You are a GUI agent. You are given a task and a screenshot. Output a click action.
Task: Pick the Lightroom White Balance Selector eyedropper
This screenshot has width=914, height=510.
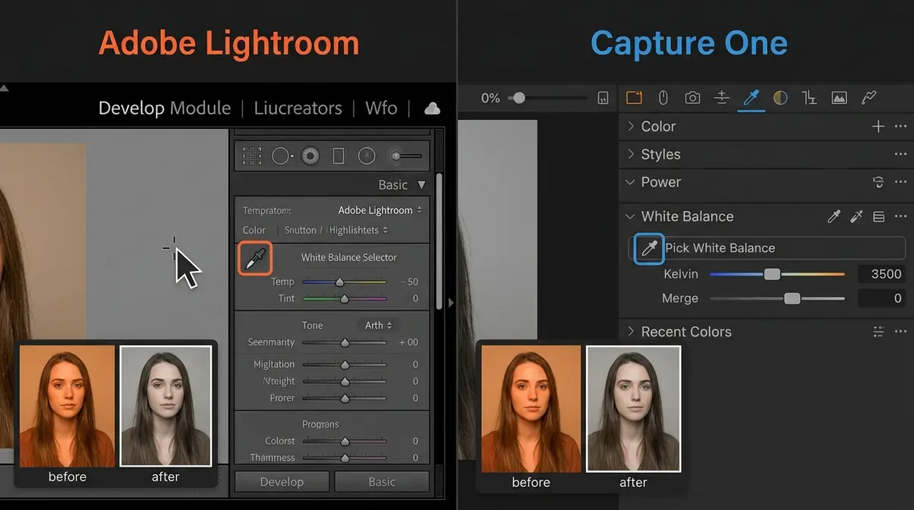pyautogui.click(x=254, y=260)
